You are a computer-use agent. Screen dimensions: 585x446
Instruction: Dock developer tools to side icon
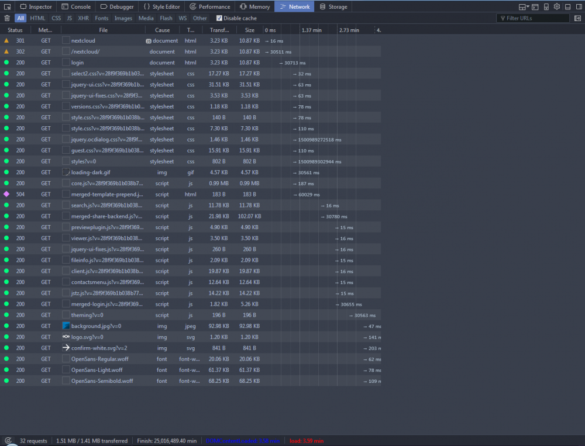pos(579,6)
